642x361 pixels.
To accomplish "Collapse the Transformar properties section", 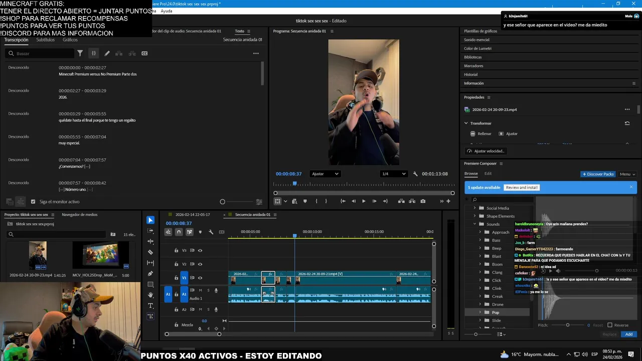I will [466, 123].
